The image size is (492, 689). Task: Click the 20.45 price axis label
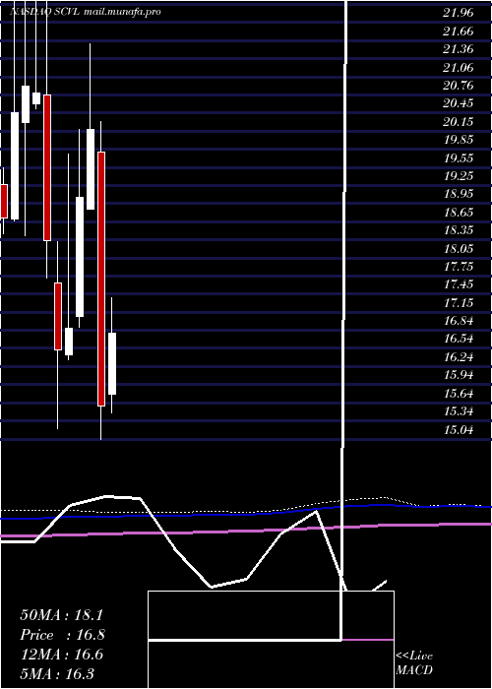pyautogui.click(x=459, y=103)
